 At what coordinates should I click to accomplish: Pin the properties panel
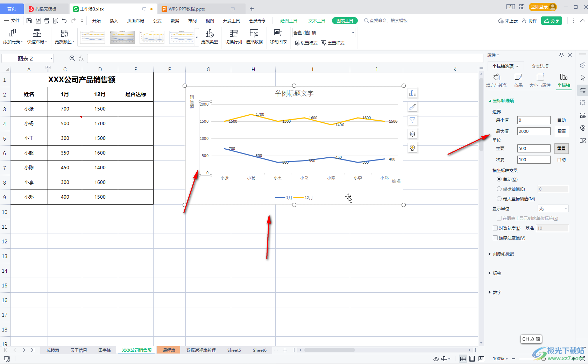(561, 55)
